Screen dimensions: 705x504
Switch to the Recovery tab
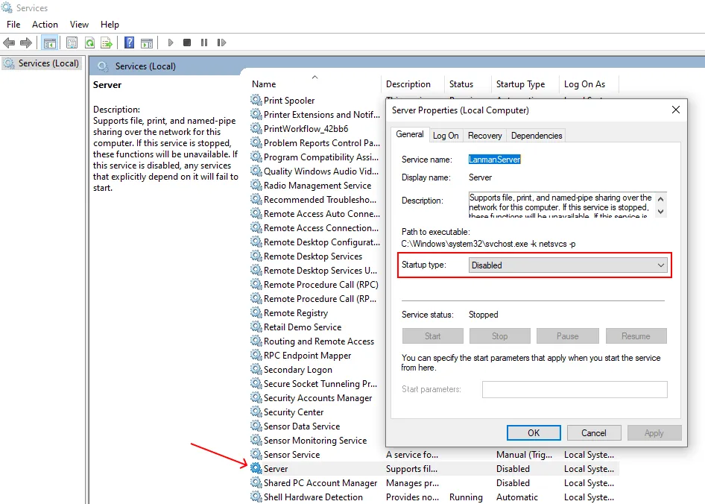[484, 136]
